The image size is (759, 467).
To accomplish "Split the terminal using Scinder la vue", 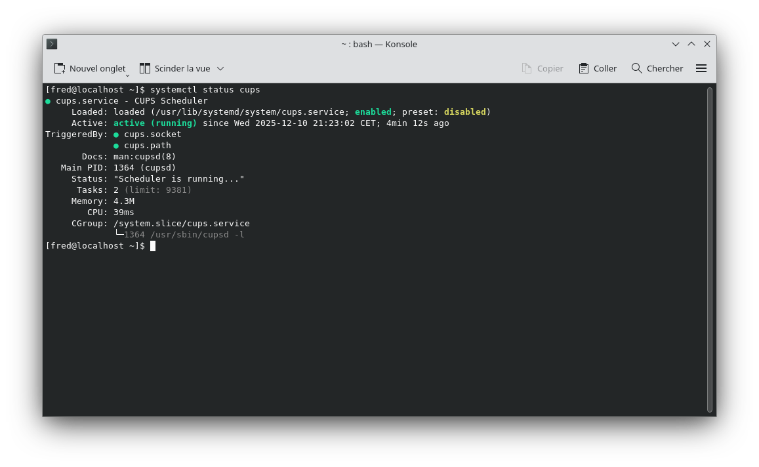I will 182,68.
